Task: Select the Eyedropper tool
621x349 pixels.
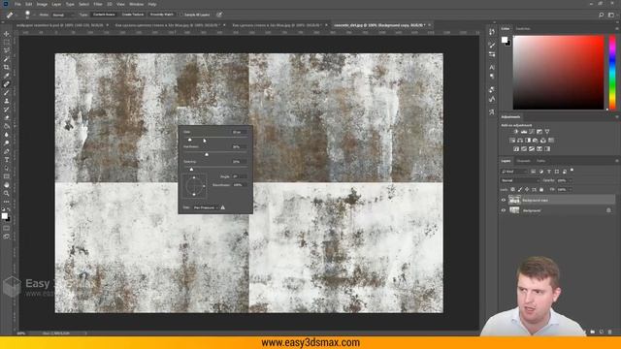Action: (x=7, y=76)
